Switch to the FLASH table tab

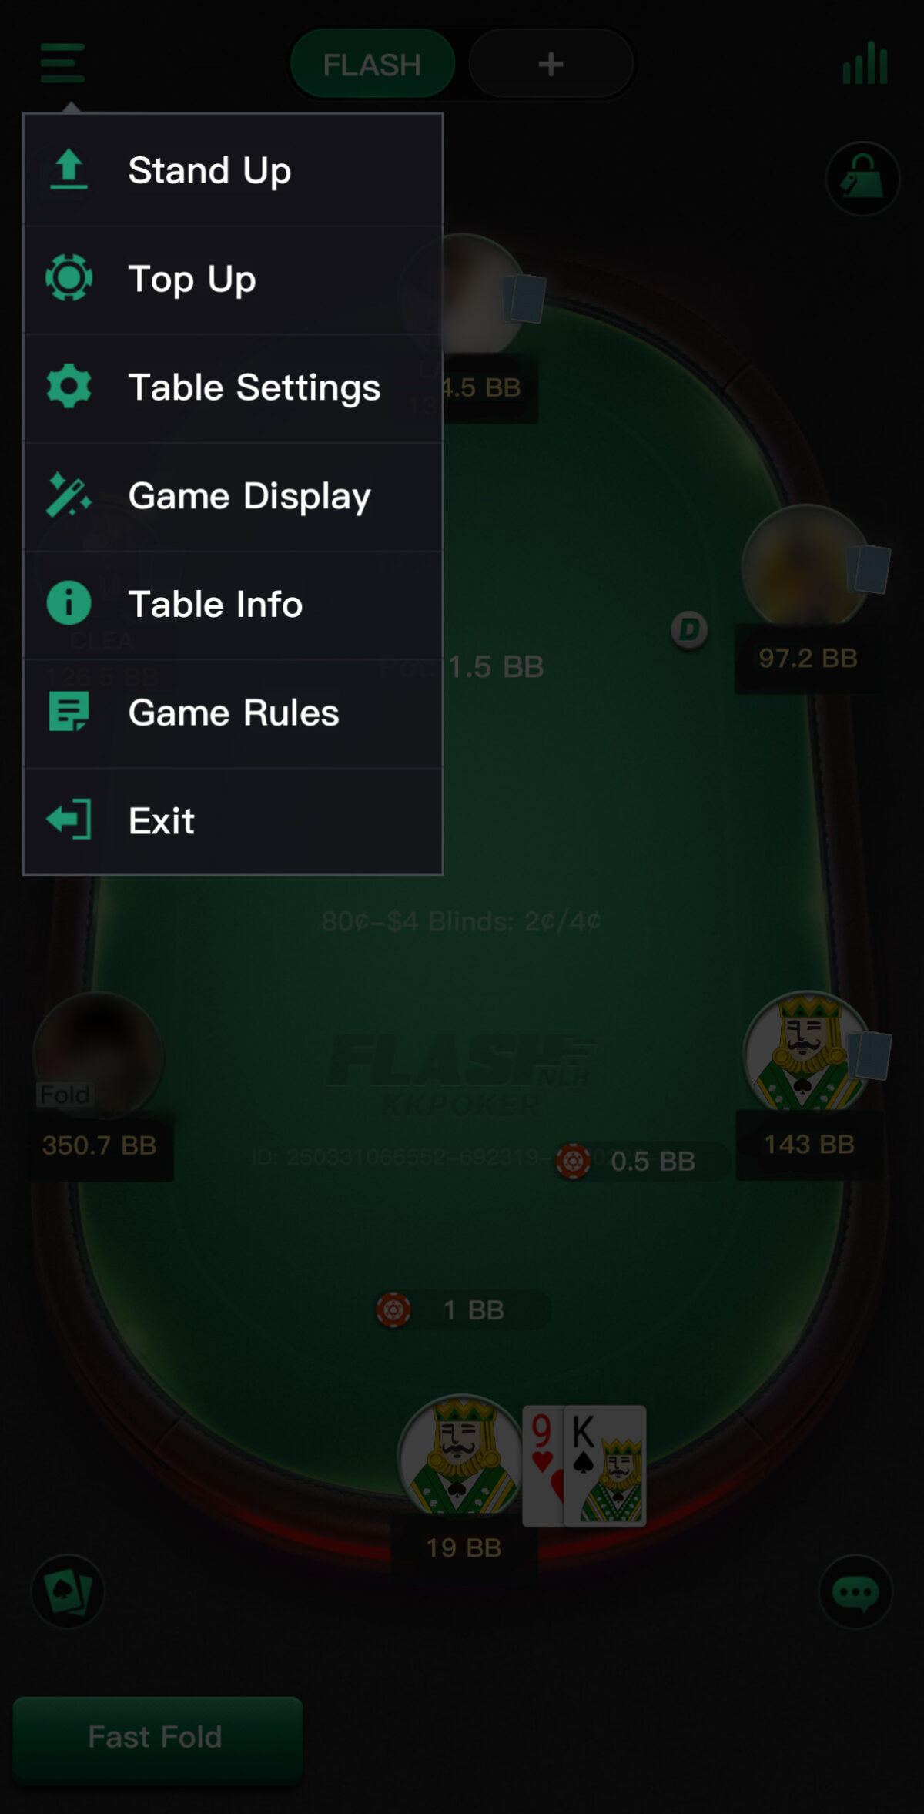click(x=373, y=64)
